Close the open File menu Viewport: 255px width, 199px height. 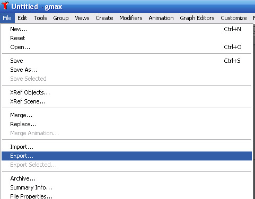(7, 18)
